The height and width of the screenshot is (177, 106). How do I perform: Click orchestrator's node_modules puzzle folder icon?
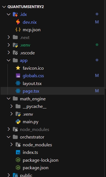click(18, 145)
